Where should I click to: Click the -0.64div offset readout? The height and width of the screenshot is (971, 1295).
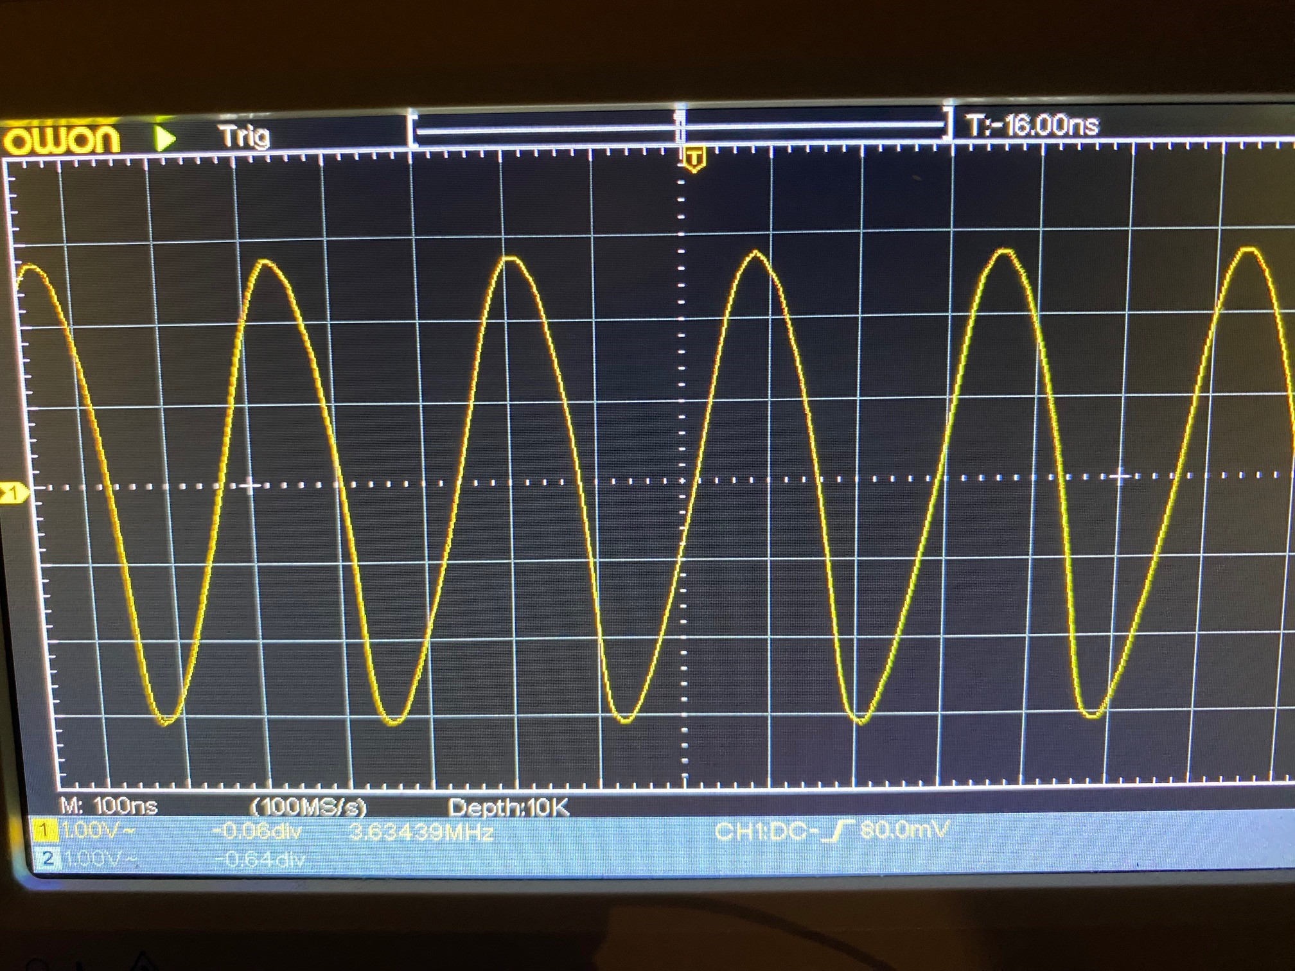point(260,859)
